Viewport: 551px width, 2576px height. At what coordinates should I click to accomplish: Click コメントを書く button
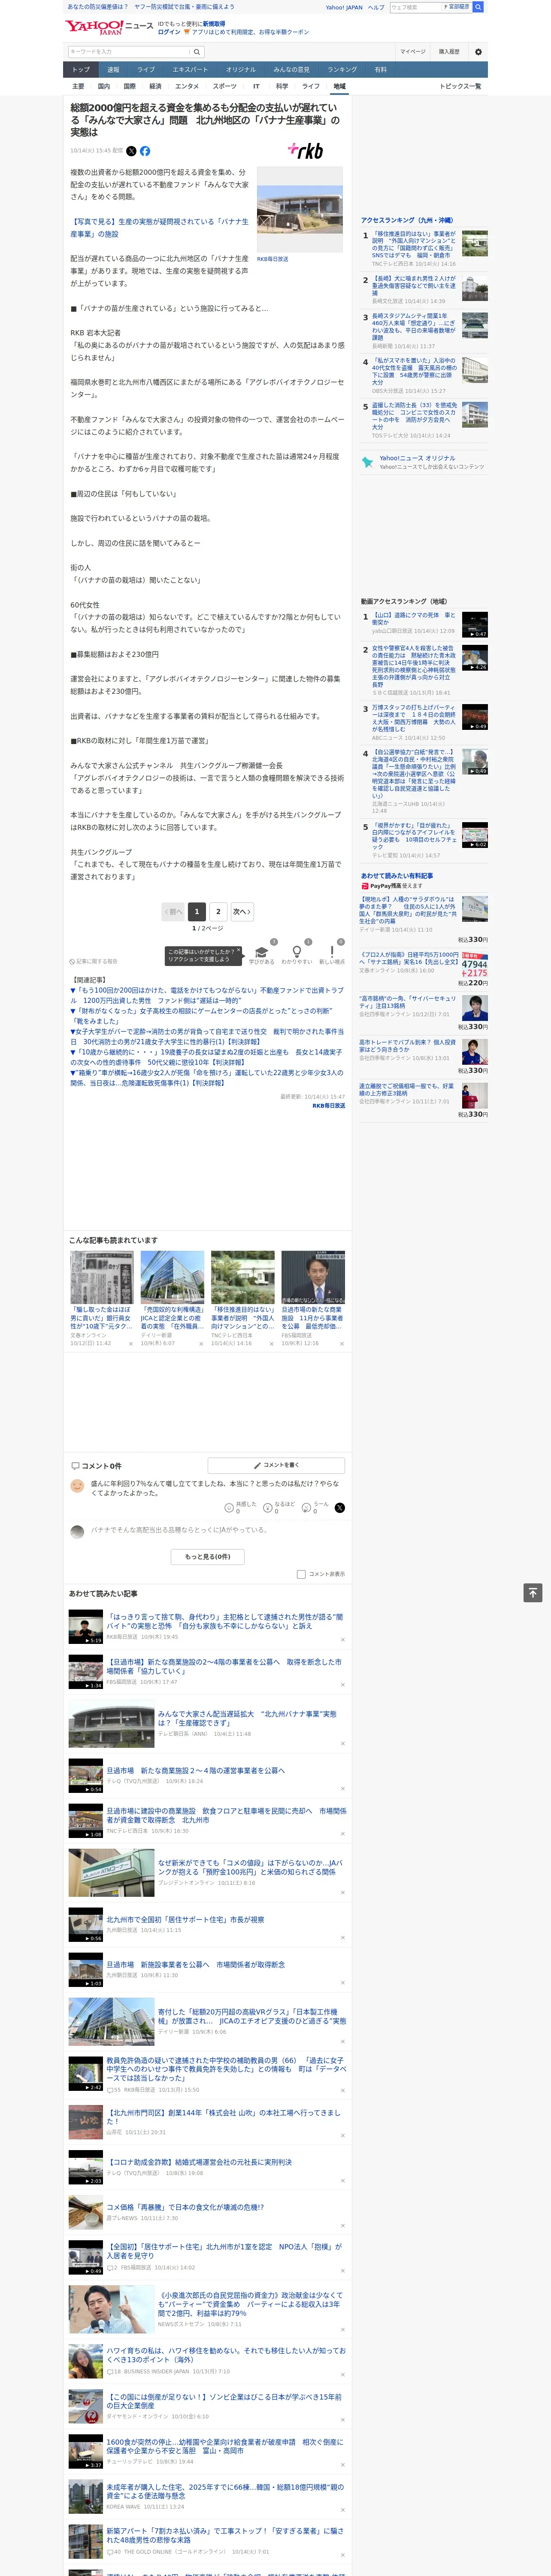[276, 1465]
